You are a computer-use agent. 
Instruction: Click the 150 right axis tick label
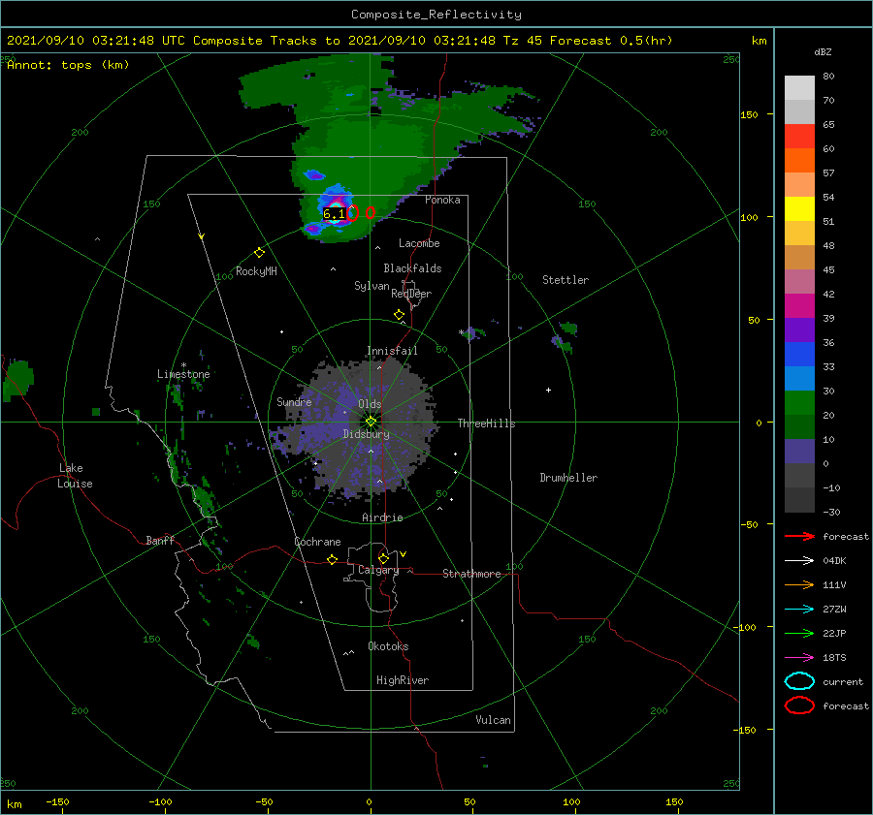click(x=749, y=114)
